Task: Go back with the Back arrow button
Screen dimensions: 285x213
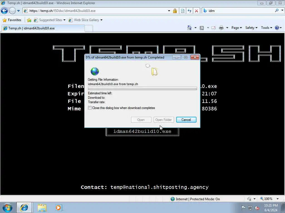Action: pyautogui.click(x=4, y=11)
